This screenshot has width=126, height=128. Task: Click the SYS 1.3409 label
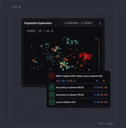[x=106, y=124]
